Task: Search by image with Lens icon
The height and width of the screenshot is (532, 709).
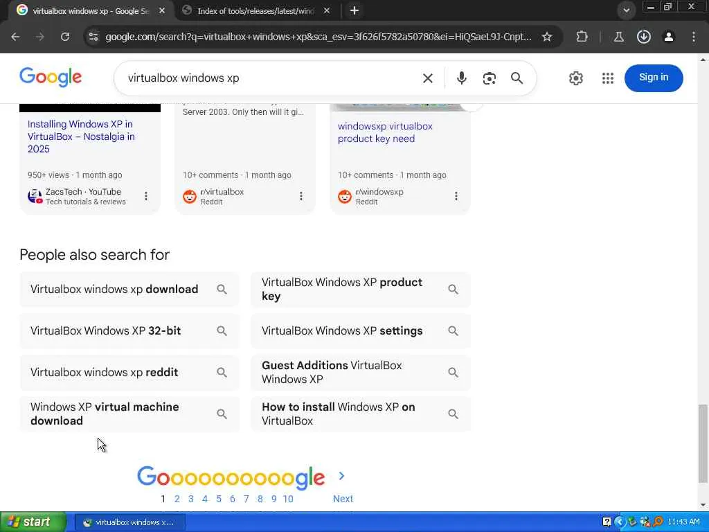Action: coord(490,78)
